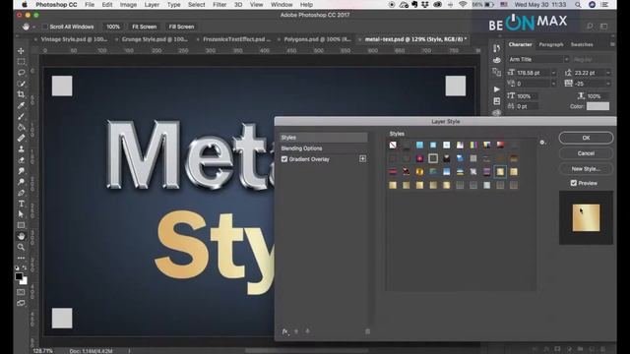630x354 pixels.
Task: Open the Hand tool preset picker arrow
Action: [x=34, y=27]
